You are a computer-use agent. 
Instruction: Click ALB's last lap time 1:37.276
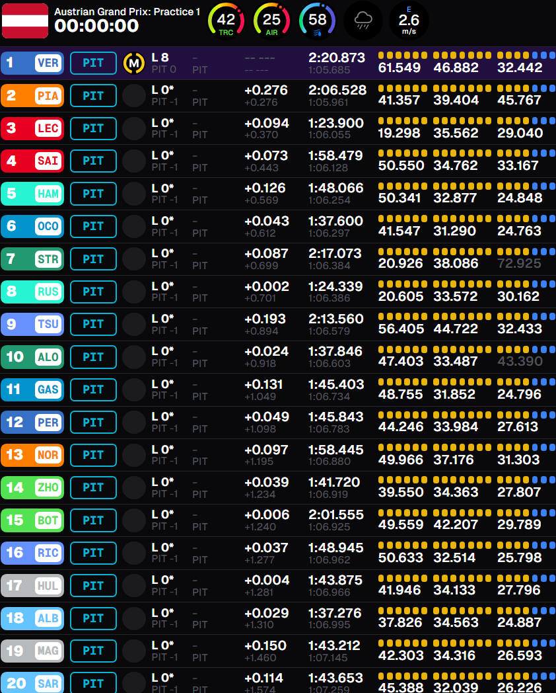coord(335,614)
